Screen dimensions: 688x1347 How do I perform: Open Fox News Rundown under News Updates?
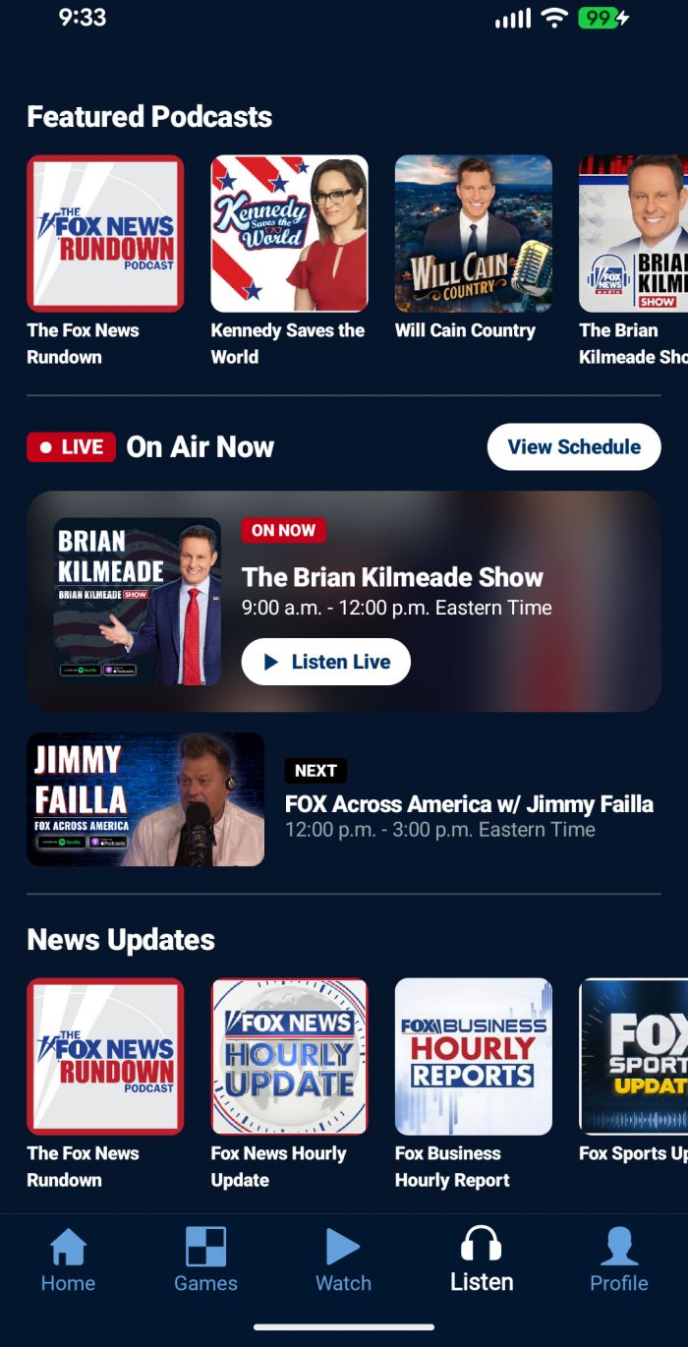105,1056
